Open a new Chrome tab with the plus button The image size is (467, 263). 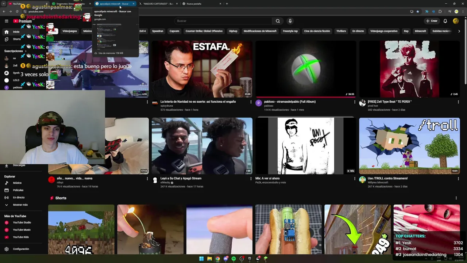pos(227,4)
